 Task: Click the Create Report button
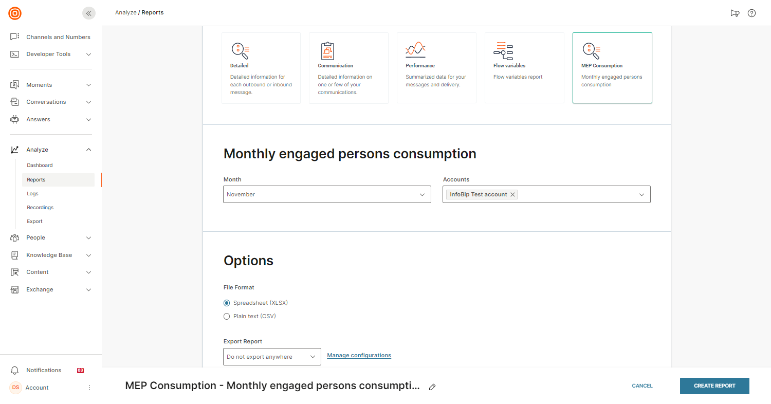pos(714,386)
